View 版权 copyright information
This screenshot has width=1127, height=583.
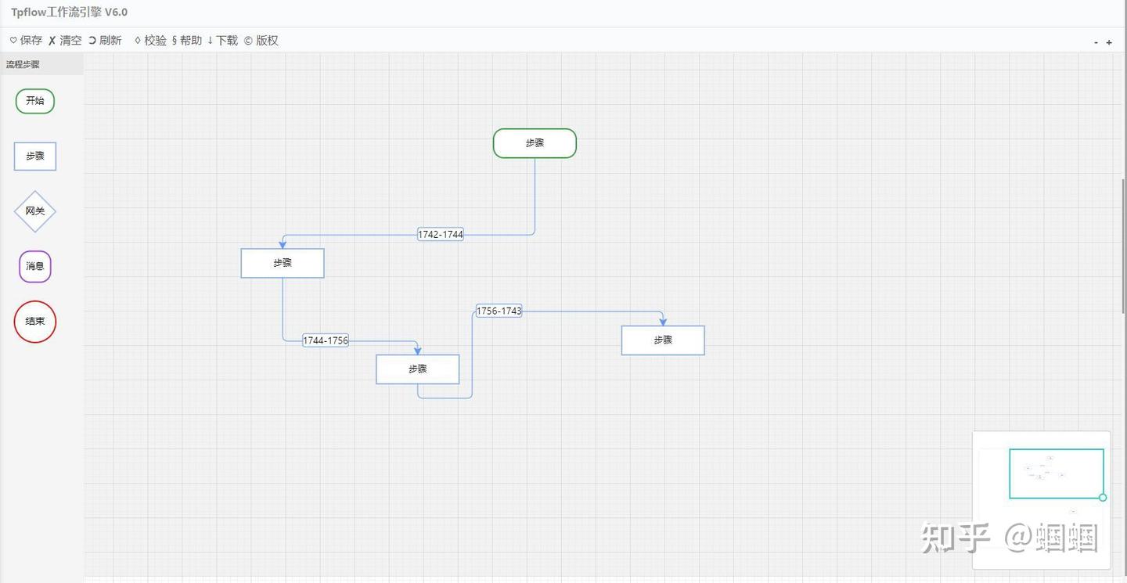coord(262,40)
